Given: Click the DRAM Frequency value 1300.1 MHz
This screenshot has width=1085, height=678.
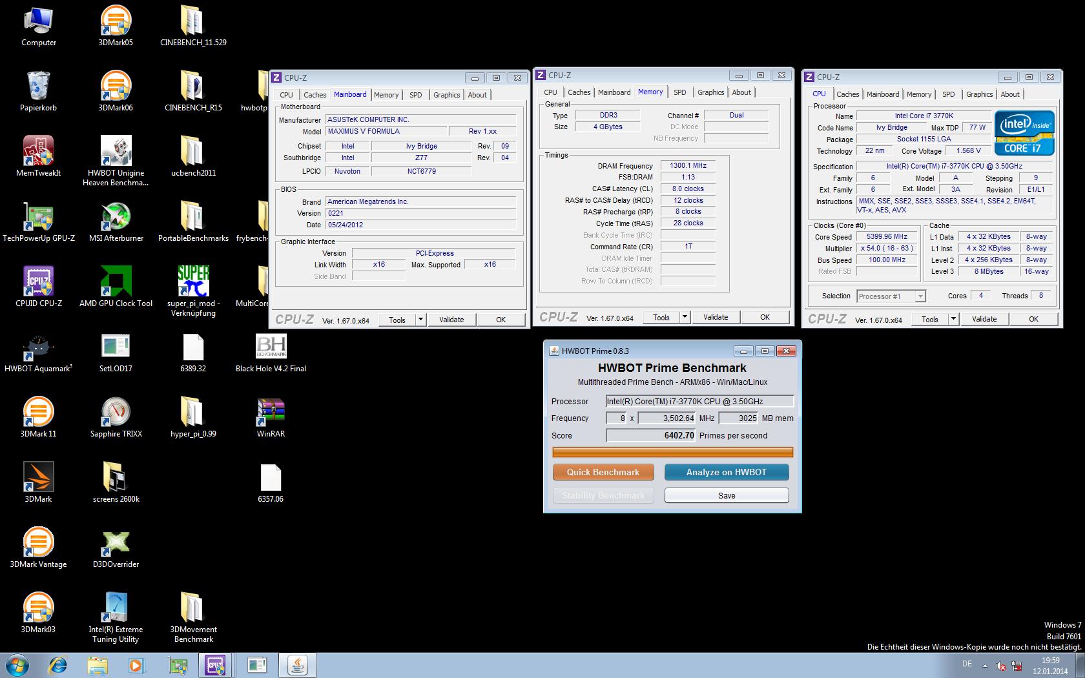Looking at the screenshot, I should coord(688,166).
